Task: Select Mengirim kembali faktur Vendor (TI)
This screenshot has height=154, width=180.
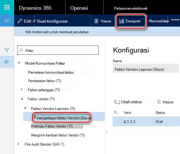Action: [58, 135]
